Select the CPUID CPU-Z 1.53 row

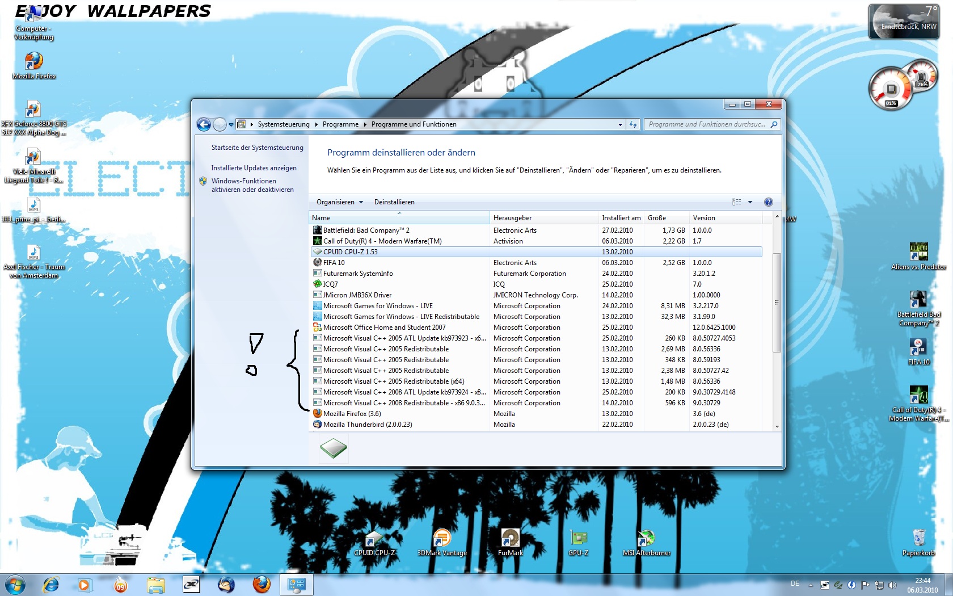click(536, 252)
